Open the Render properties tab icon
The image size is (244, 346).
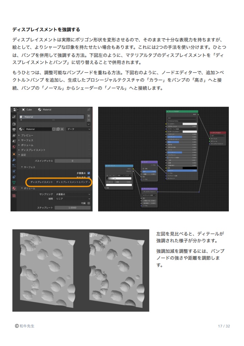(x=14, y=124)
